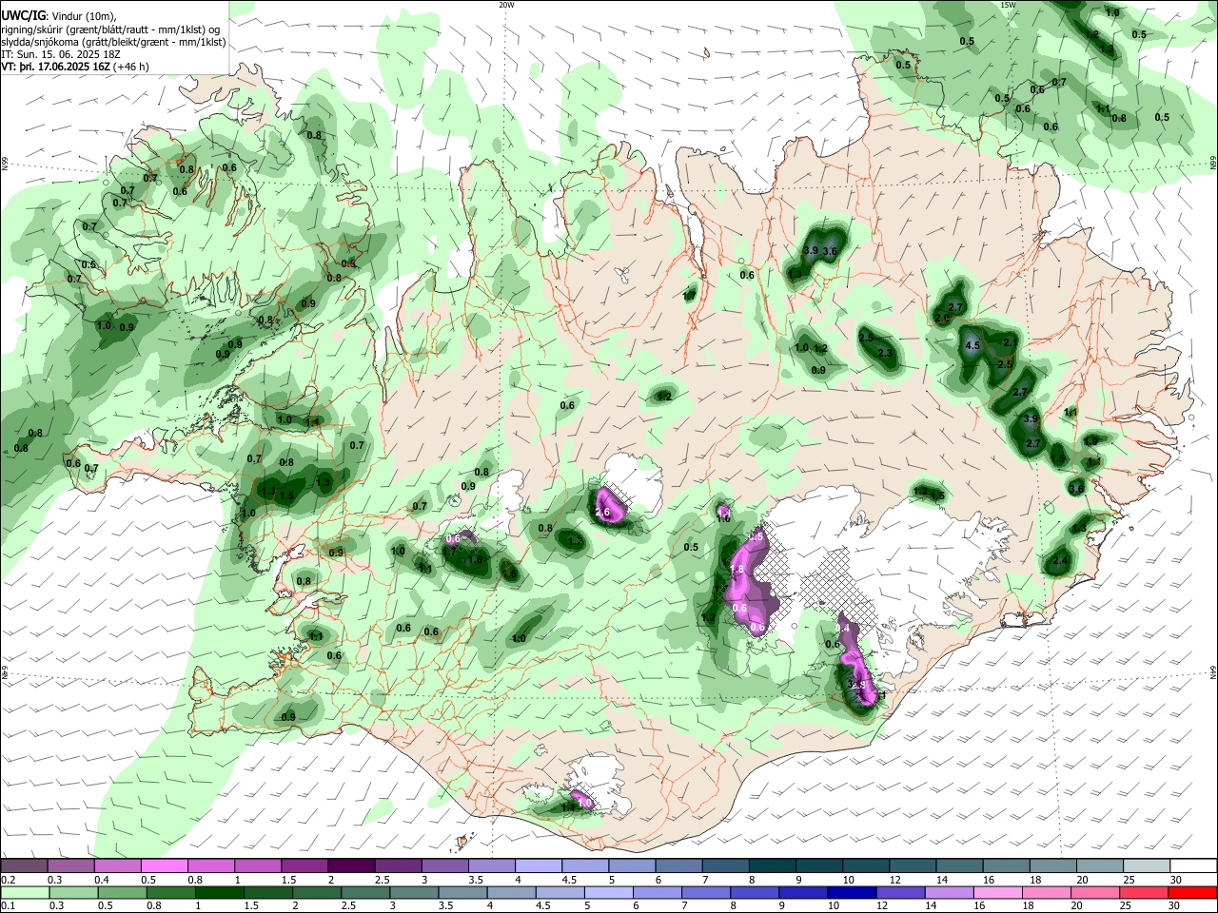Select the bright pink swatch labelled 0.5 in upper row
Screen dimensions: 1218x913
pyautogui.click(x=166, y=866)
